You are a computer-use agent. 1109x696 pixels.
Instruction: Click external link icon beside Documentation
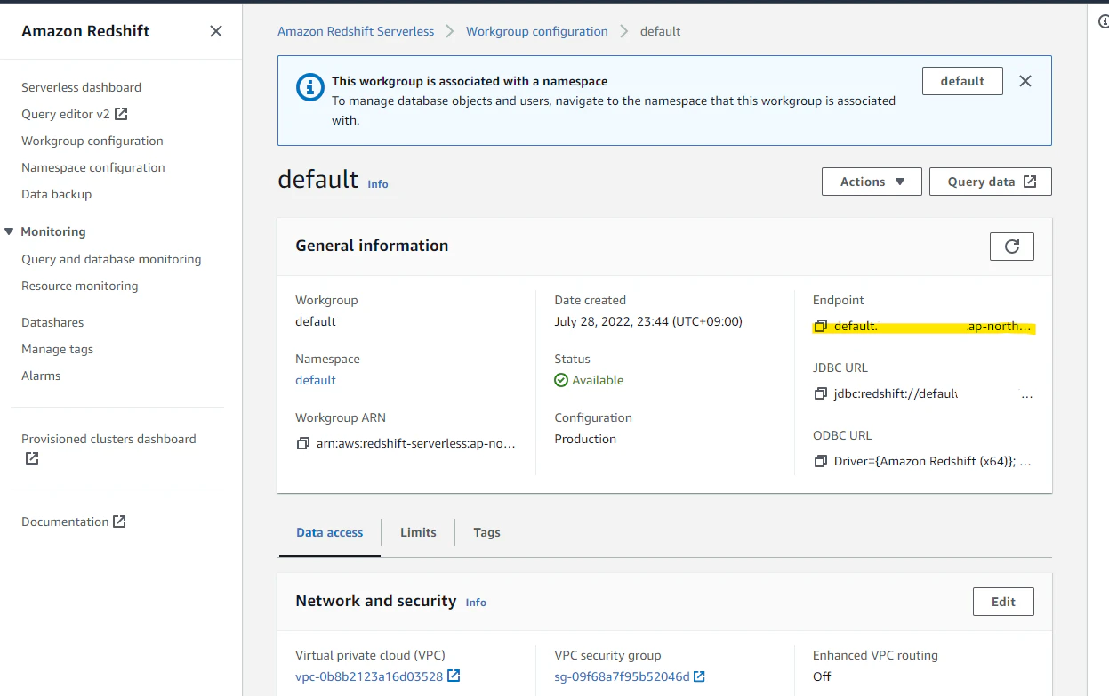click(x=119, y=522)
